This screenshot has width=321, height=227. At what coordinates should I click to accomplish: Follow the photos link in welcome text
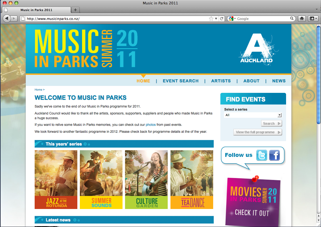coord(151,125)
